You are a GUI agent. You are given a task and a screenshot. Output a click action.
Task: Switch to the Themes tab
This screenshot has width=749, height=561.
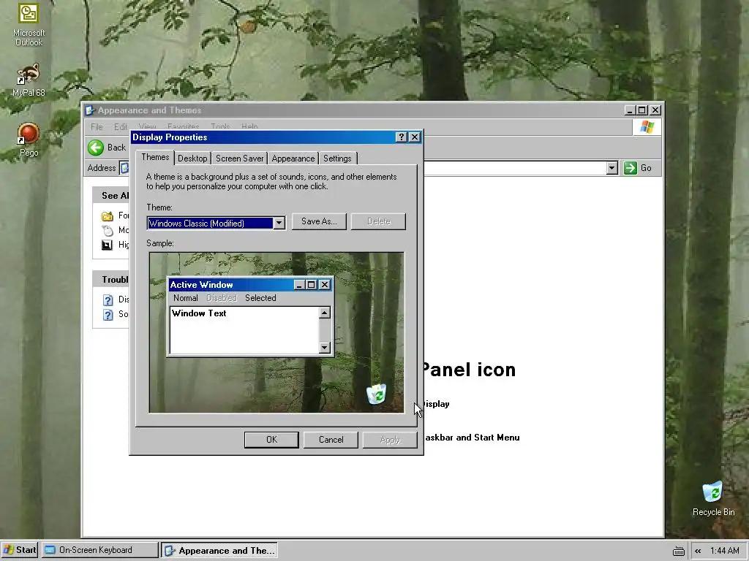coord(155,157)
